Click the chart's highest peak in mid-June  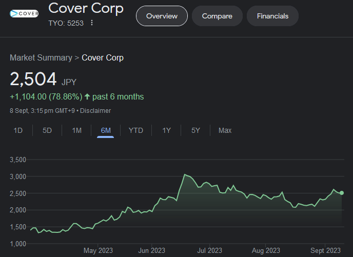pyautogui.click(x=185, y=175)
